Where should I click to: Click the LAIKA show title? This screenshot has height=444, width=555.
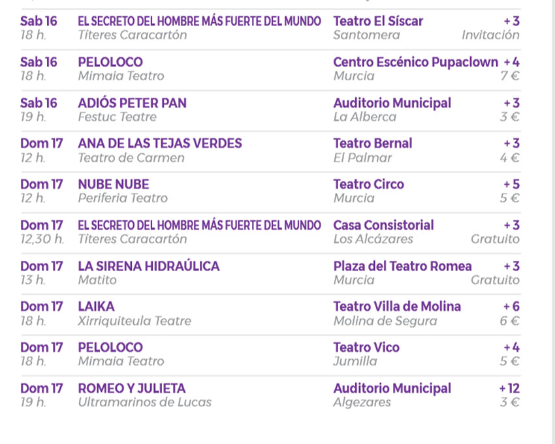pyautogui.click(x=96, y=306)
